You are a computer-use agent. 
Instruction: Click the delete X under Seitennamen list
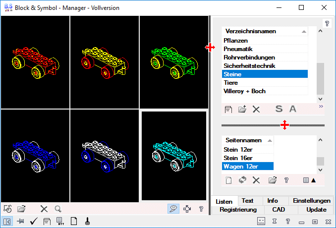point(256,180)
